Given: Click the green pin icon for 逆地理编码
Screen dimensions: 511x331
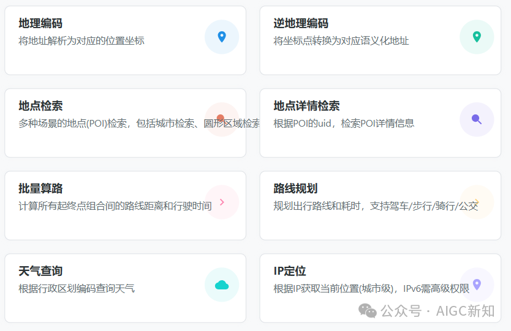Looking at the screenshot, I should [477, 37].
